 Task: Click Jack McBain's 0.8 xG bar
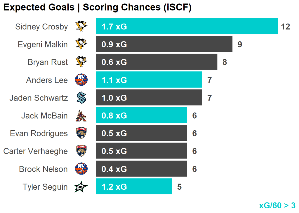click(141, 116)
